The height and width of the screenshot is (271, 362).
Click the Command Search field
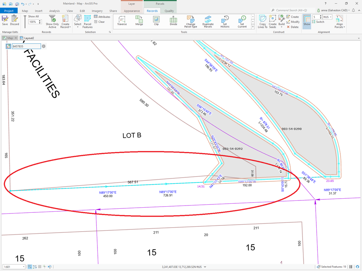(292, 10)
